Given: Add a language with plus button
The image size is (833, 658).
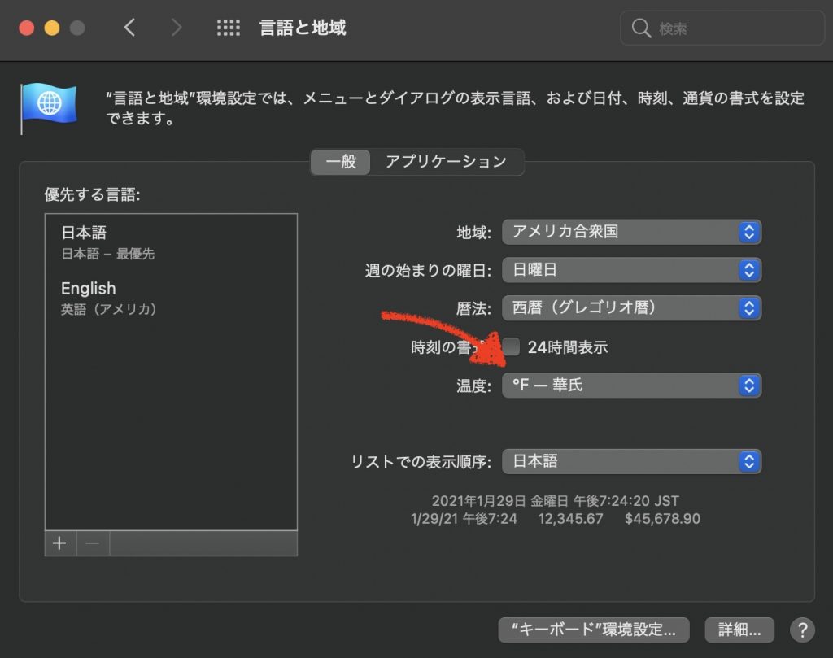Looking at the screenshot, I should [x=59, y=543].
